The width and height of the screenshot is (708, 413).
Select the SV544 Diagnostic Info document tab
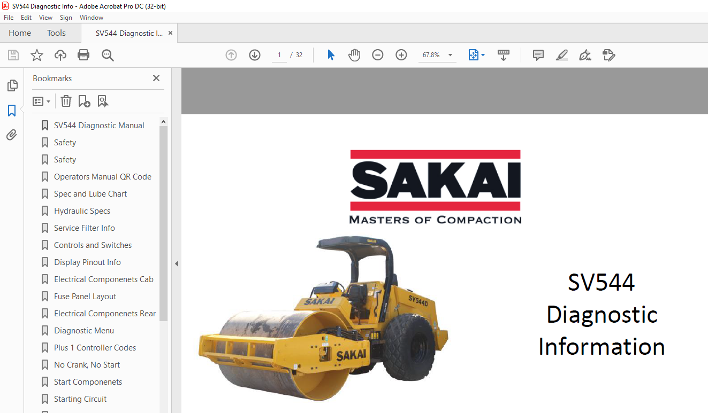click(129, 33)
